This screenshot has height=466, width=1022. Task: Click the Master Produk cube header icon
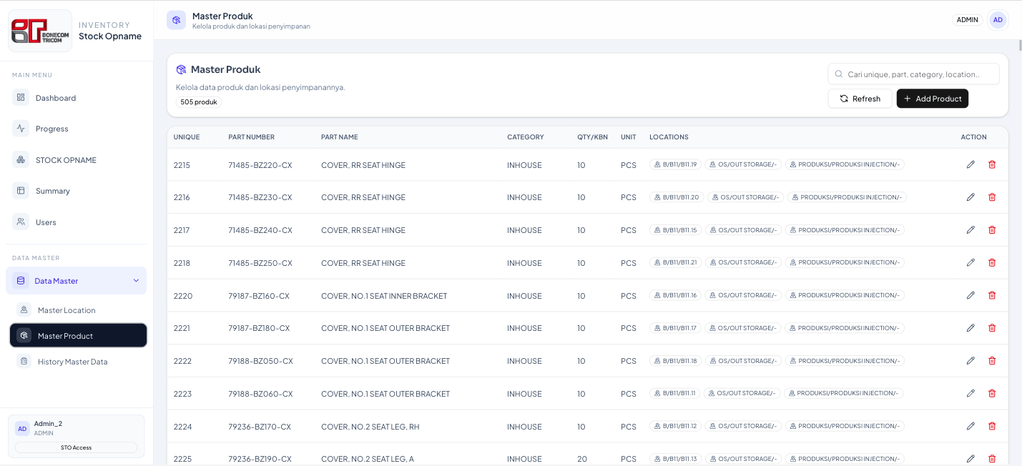(177, 20)
